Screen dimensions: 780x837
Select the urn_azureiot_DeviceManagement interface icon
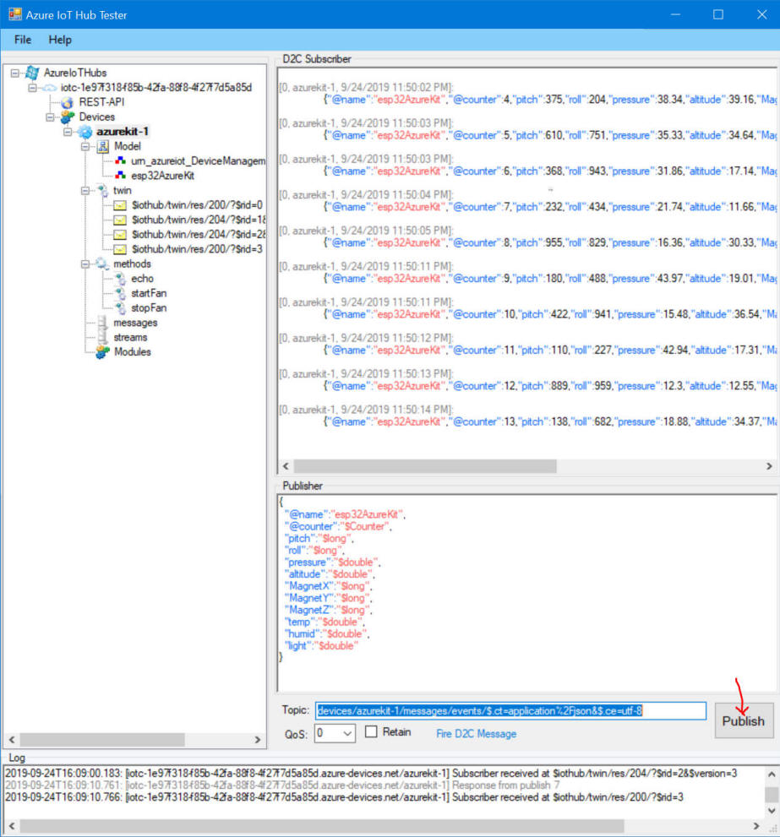click(121, 160)
